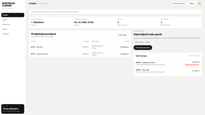Viewport: 205px width, 115px height.
Task: Click the Poslovnice count '1'
Action: 161,22
